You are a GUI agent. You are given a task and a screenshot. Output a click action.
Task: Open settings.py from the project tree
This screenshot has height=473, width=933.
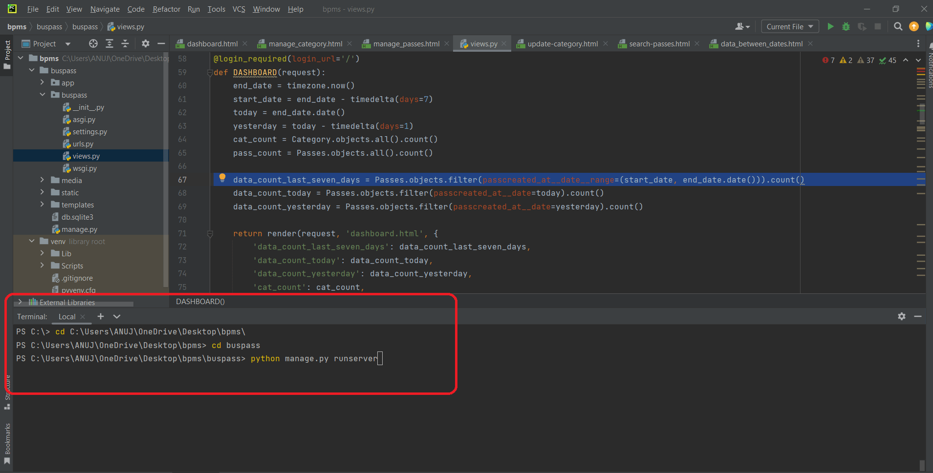pos(89,132)
